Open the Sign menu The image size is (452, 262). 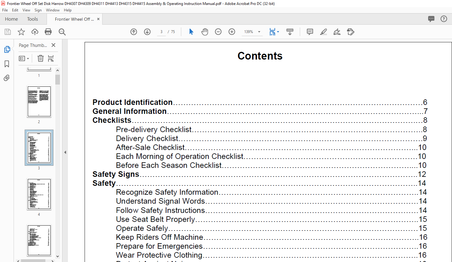38,10
